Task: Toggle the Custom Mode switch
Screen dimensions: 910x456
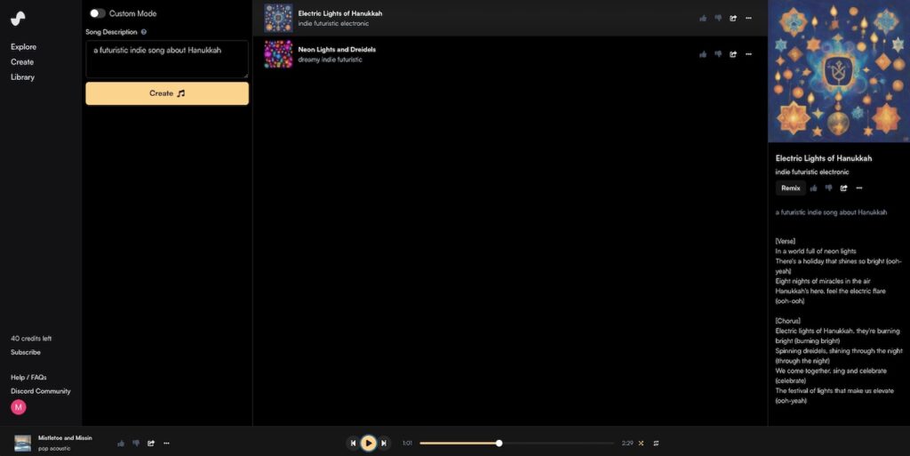Action: pos(97,13)
